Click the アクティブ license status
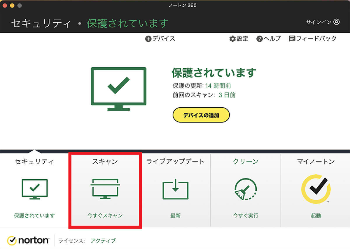This screenshot has width=350, height=249. pos(103,241)
